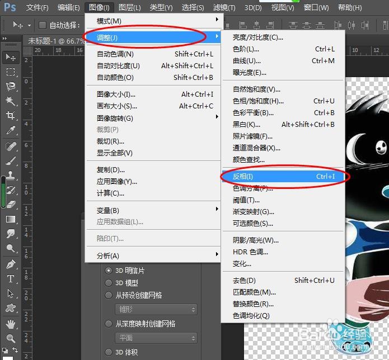The width and height of the screenshot is (389, 360).
Task: Open the 文件(F) menu
Action: click(37, 7)
